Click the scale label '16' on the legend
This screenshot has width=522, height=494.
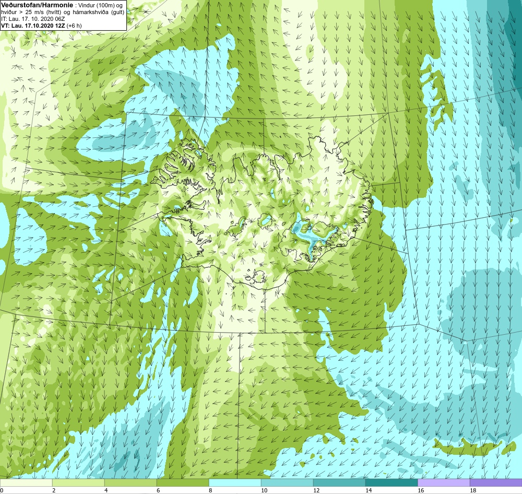(420, 490)
